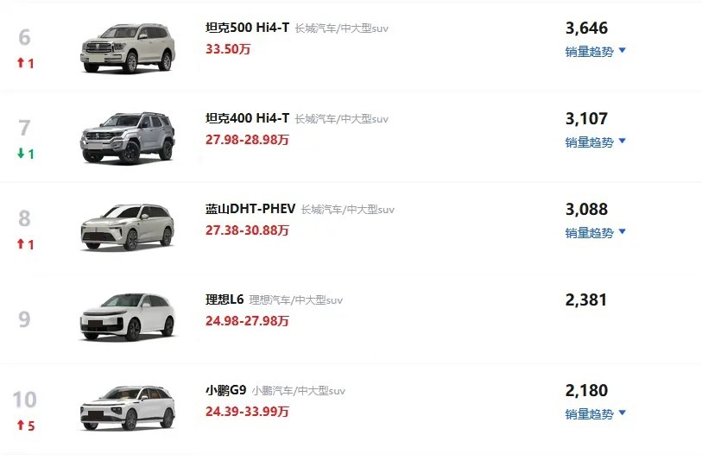The image size is (702, 460).
Task: Open the 坦克400 Hi4-T car thumbnail
Action: click(x=128, y=138)
